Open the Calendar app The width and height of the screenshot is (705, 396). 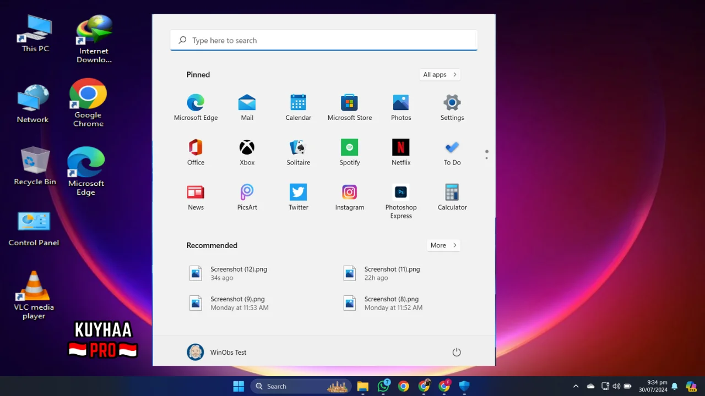pos(298,107)
